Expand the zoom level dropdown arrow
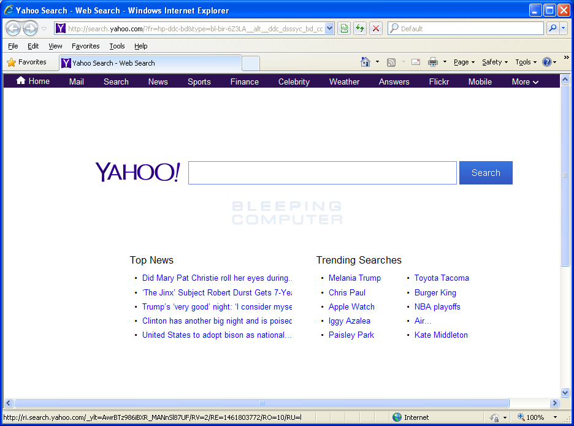This screenshot has height=426, width=574. (555, 417)
